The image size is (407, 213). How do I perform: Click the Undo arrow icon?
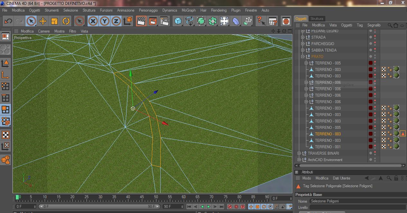coord(8,21)
